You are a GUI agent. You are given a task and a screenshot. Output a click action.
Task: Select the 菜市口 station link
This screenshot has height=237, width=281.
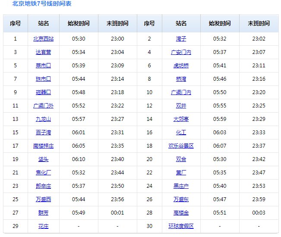tap(43, 66)
